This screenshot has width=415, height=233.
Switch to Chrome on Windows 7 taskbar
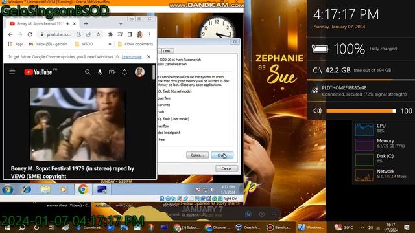83,190
